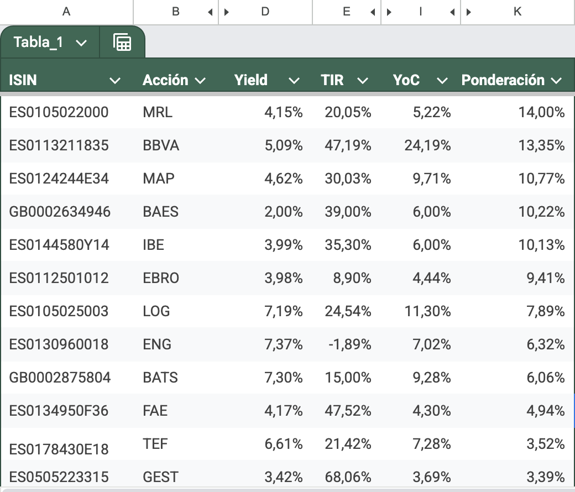
Task: Select the BBVA ticker cell
Action: coord(176,145)
